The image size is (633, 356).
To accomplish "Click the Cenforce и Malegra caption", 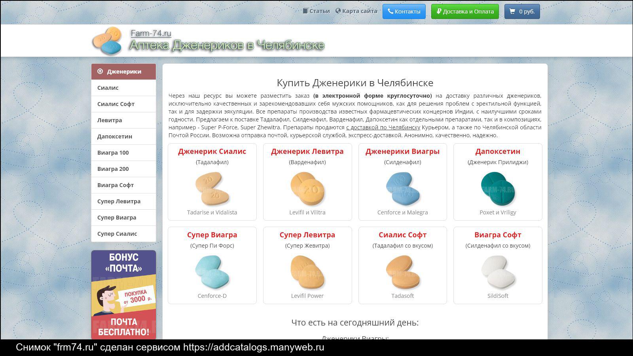I will (402, 212).
